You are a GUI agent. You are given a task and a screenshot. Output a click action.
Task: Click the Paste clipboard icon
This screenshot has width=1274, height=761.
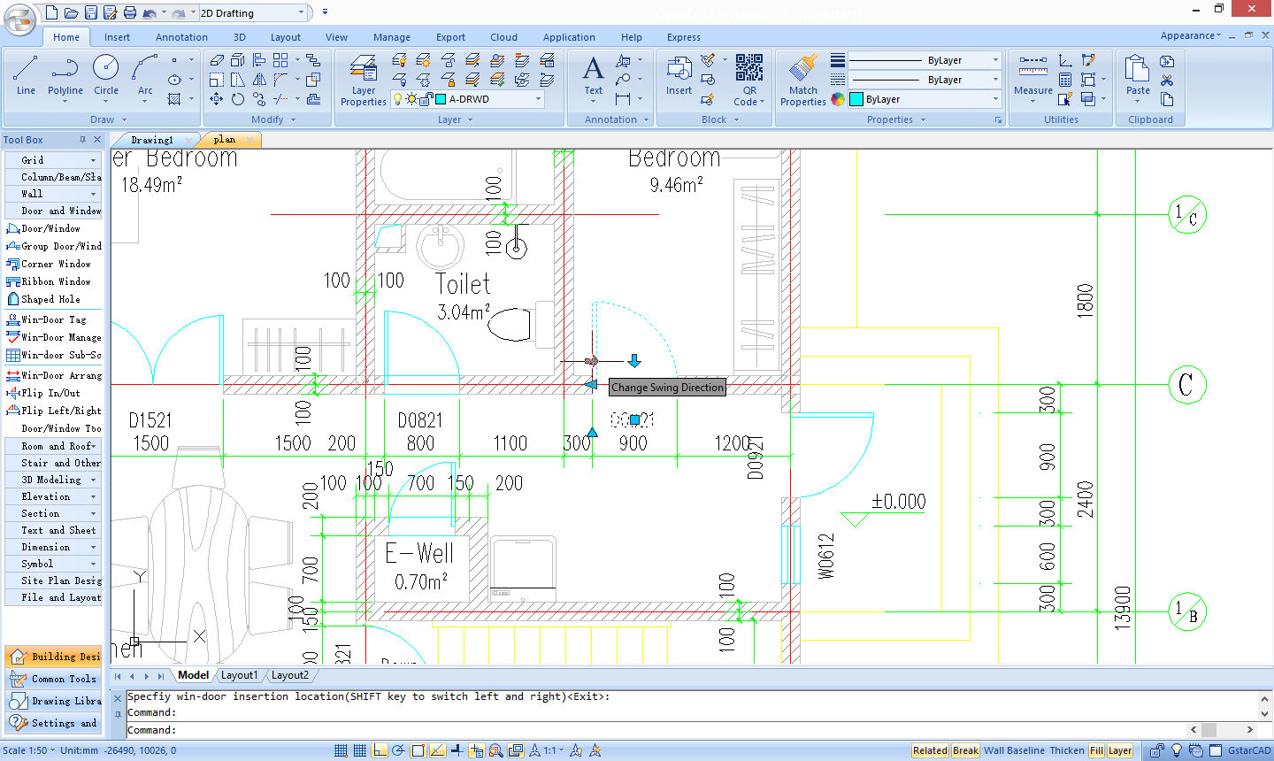[1138, 74]
